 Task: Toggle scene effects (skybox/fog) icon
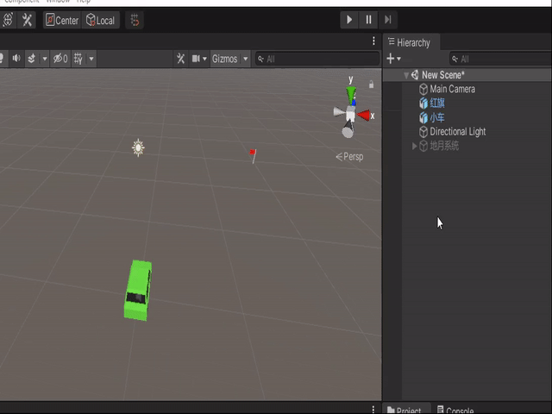coord(31,58)
